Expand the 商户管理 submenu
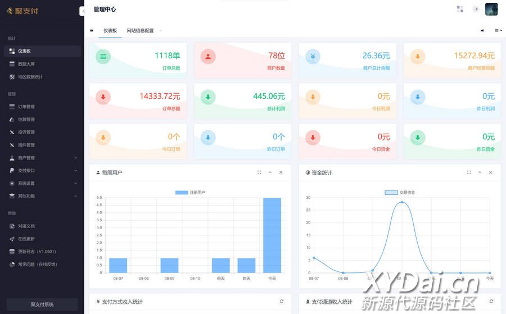The width and height of the screenshot is (506, 314). [42, 158]
